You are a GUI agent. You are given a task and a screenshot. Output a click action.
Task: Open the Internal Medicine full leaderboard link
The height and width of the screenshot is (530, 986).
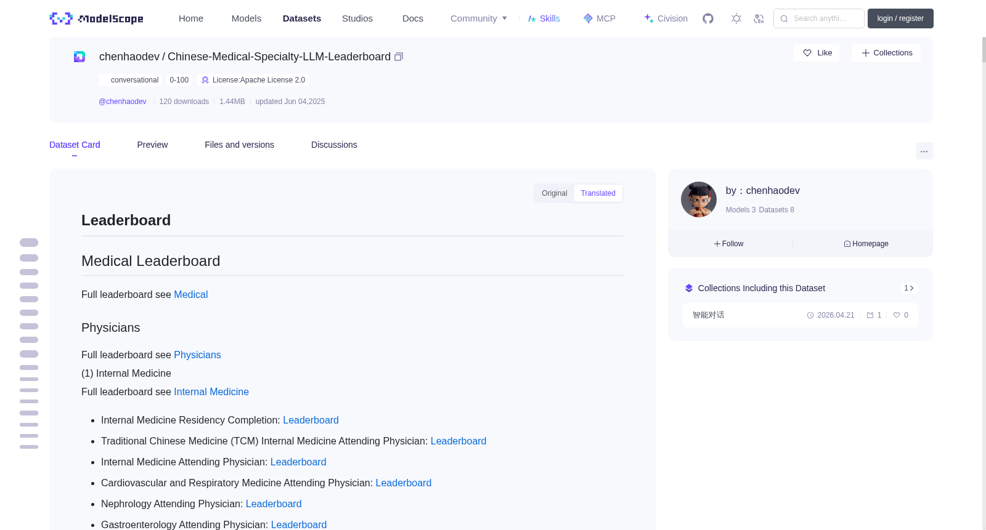coord(211,392)
